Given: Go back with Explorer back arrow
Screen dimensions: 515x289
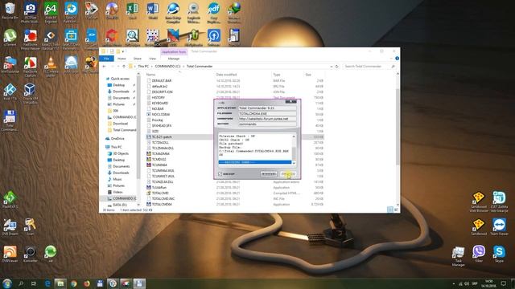Looking at the screenshot, I should [x=104, y=66].
